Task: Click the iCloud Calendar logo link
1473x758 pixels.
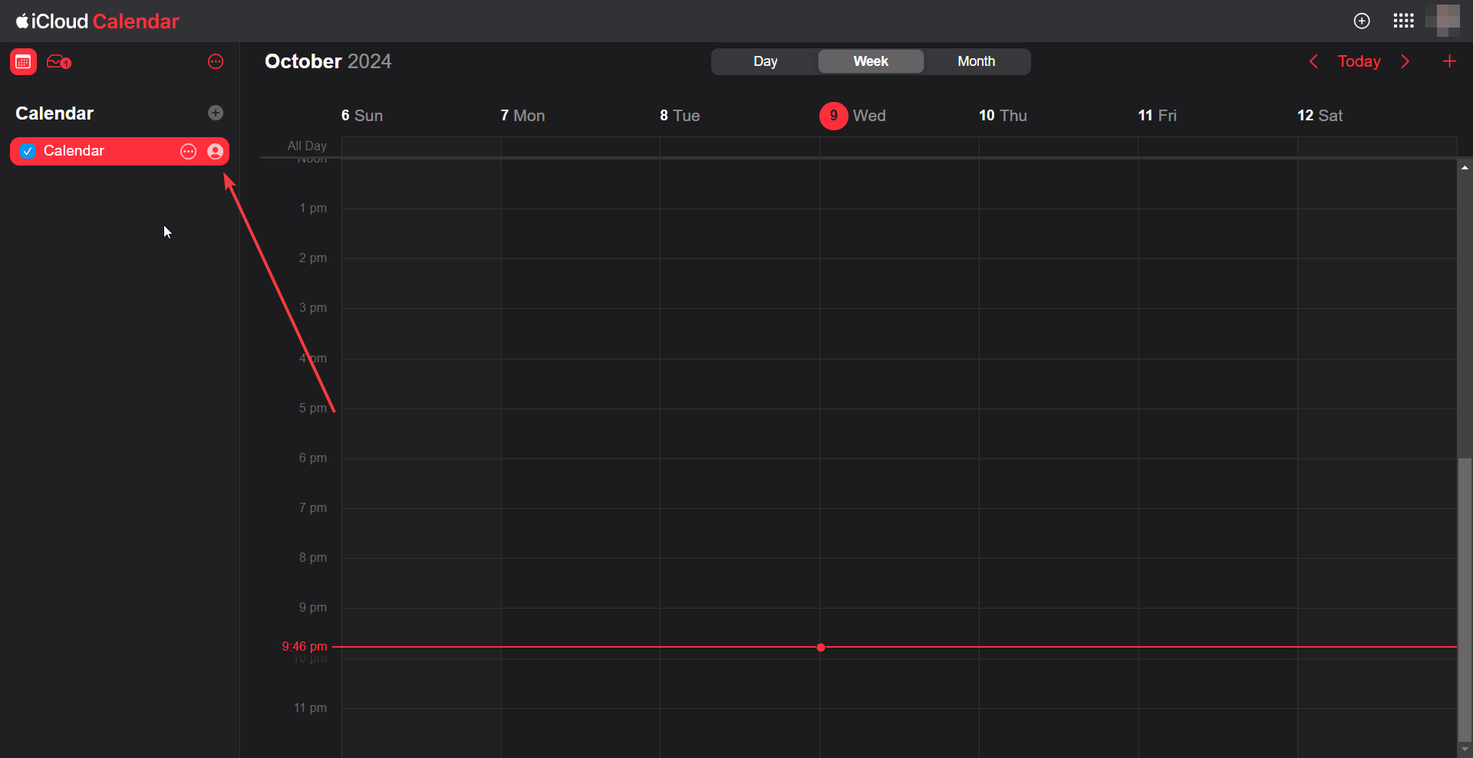Action: (97, 21)
